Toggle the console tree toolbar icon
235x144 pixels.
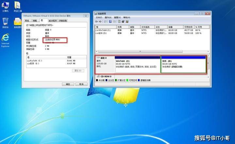pyautogui.click(x=105, y=22)
